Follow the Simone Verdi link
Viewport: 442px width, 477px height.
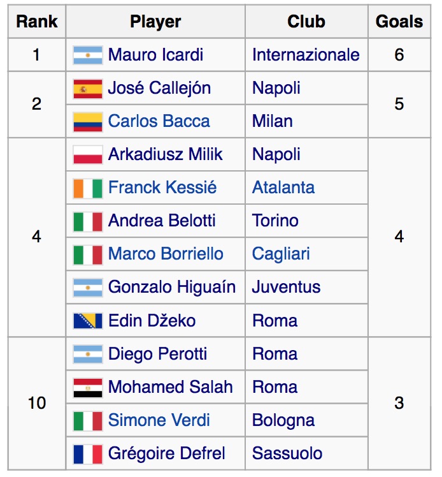pyautogui.click(x=159, y=420)
